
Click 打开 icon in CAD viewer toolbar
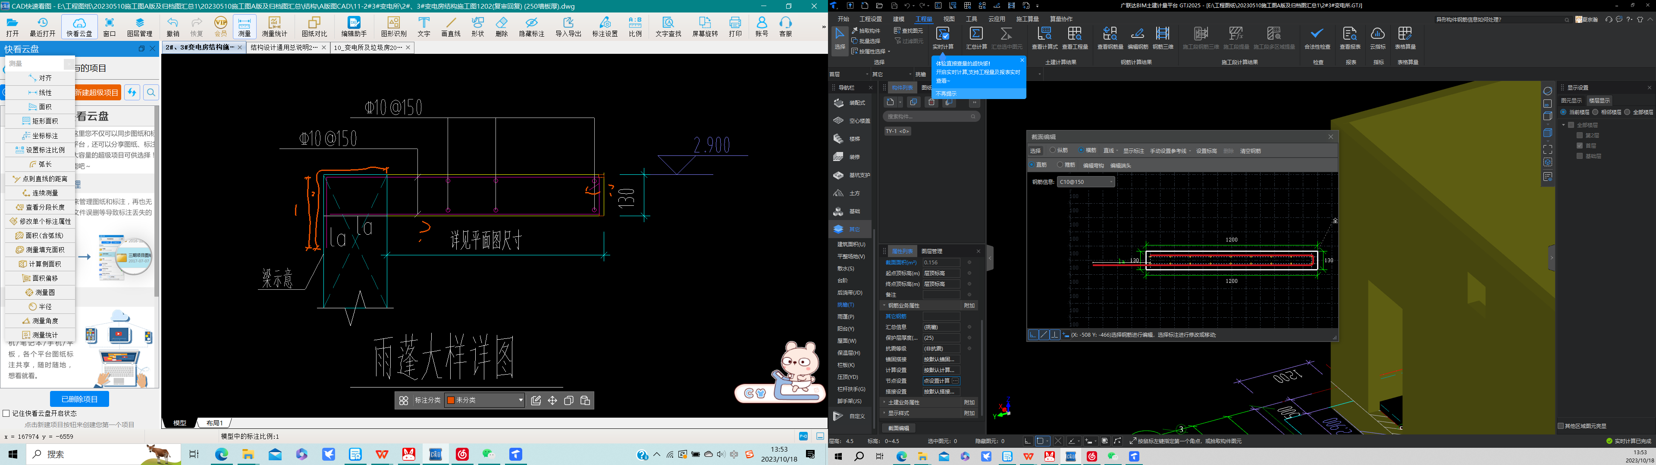tap(12, 27)
